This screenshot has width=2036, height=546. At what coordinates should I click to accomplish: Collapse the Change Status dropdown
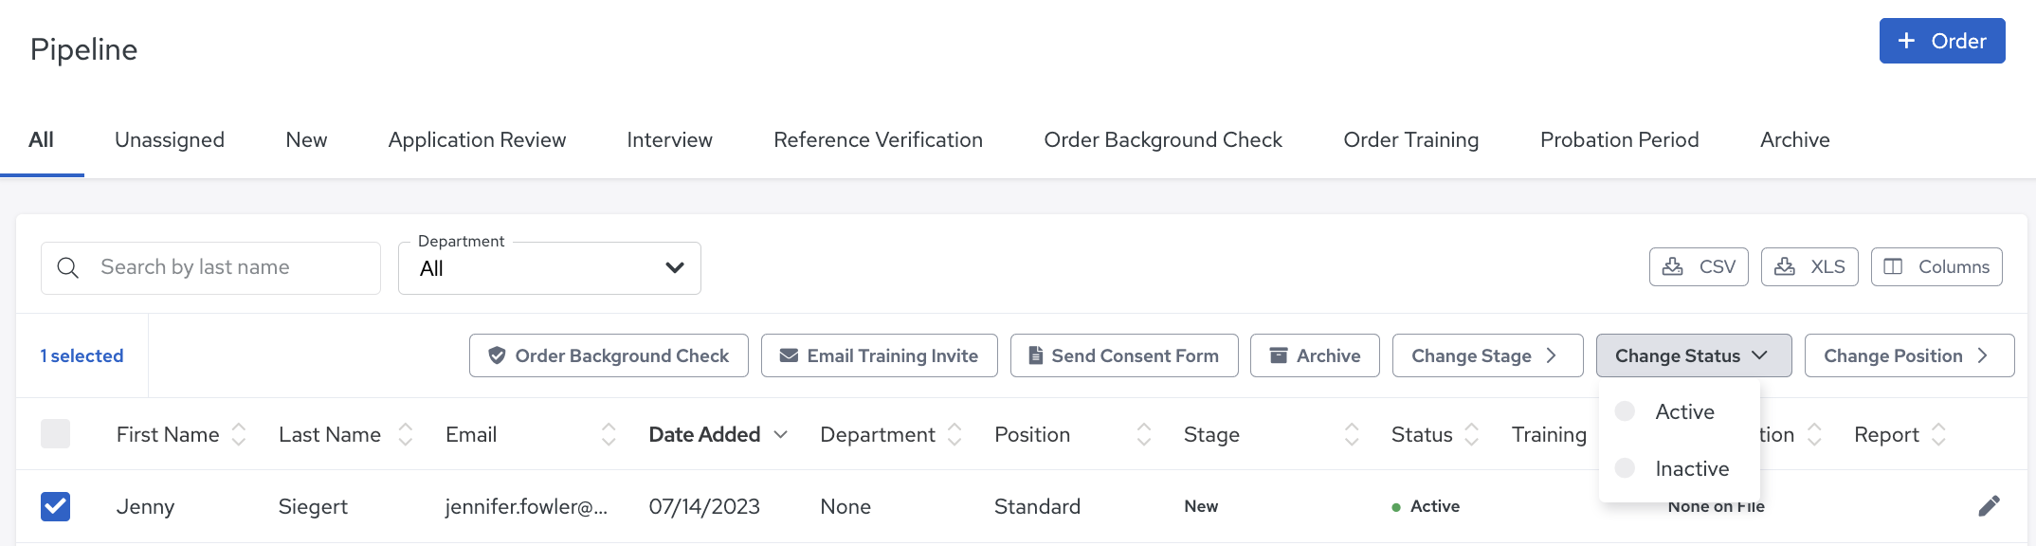coord(1694,355)
